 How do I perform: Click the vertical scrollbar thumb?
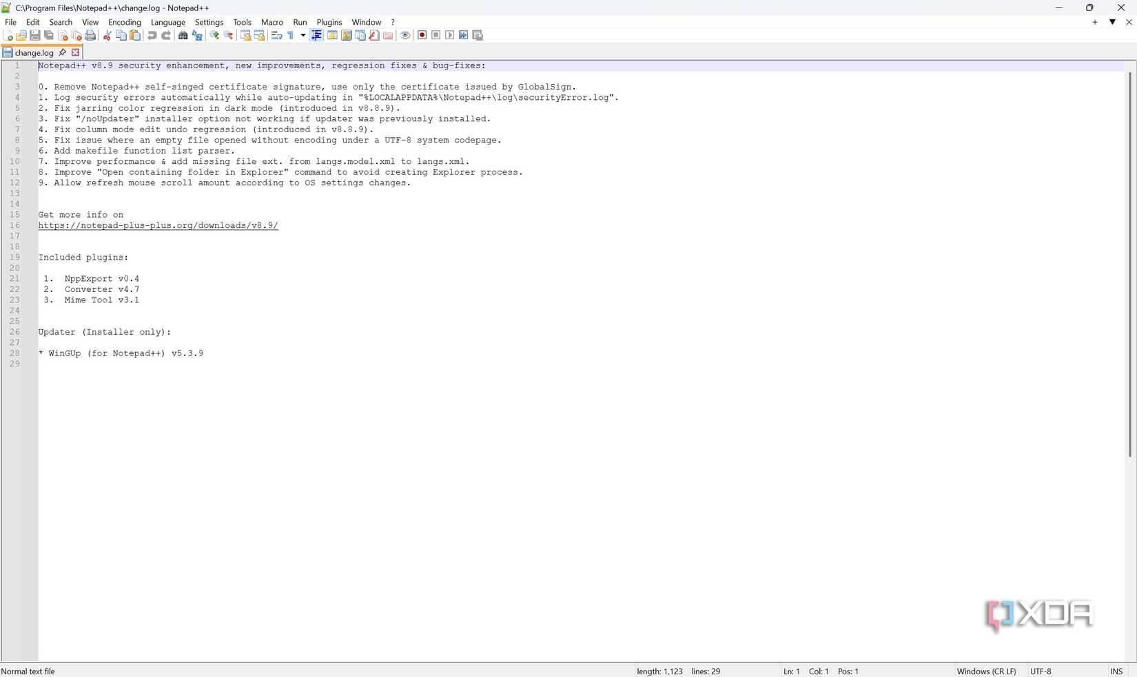[x=1130, y=263]
